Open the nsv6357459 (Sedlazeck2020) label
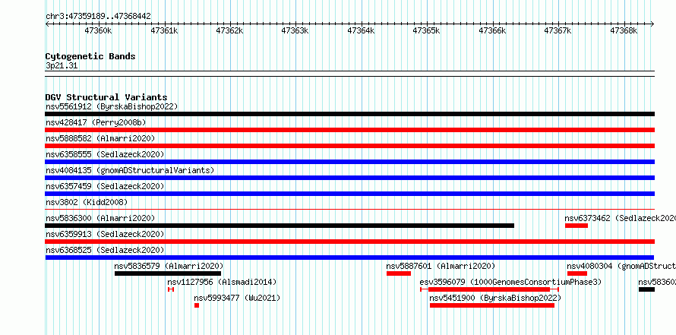The height and width of the screenshot is (335, 676). coord(105,186)
